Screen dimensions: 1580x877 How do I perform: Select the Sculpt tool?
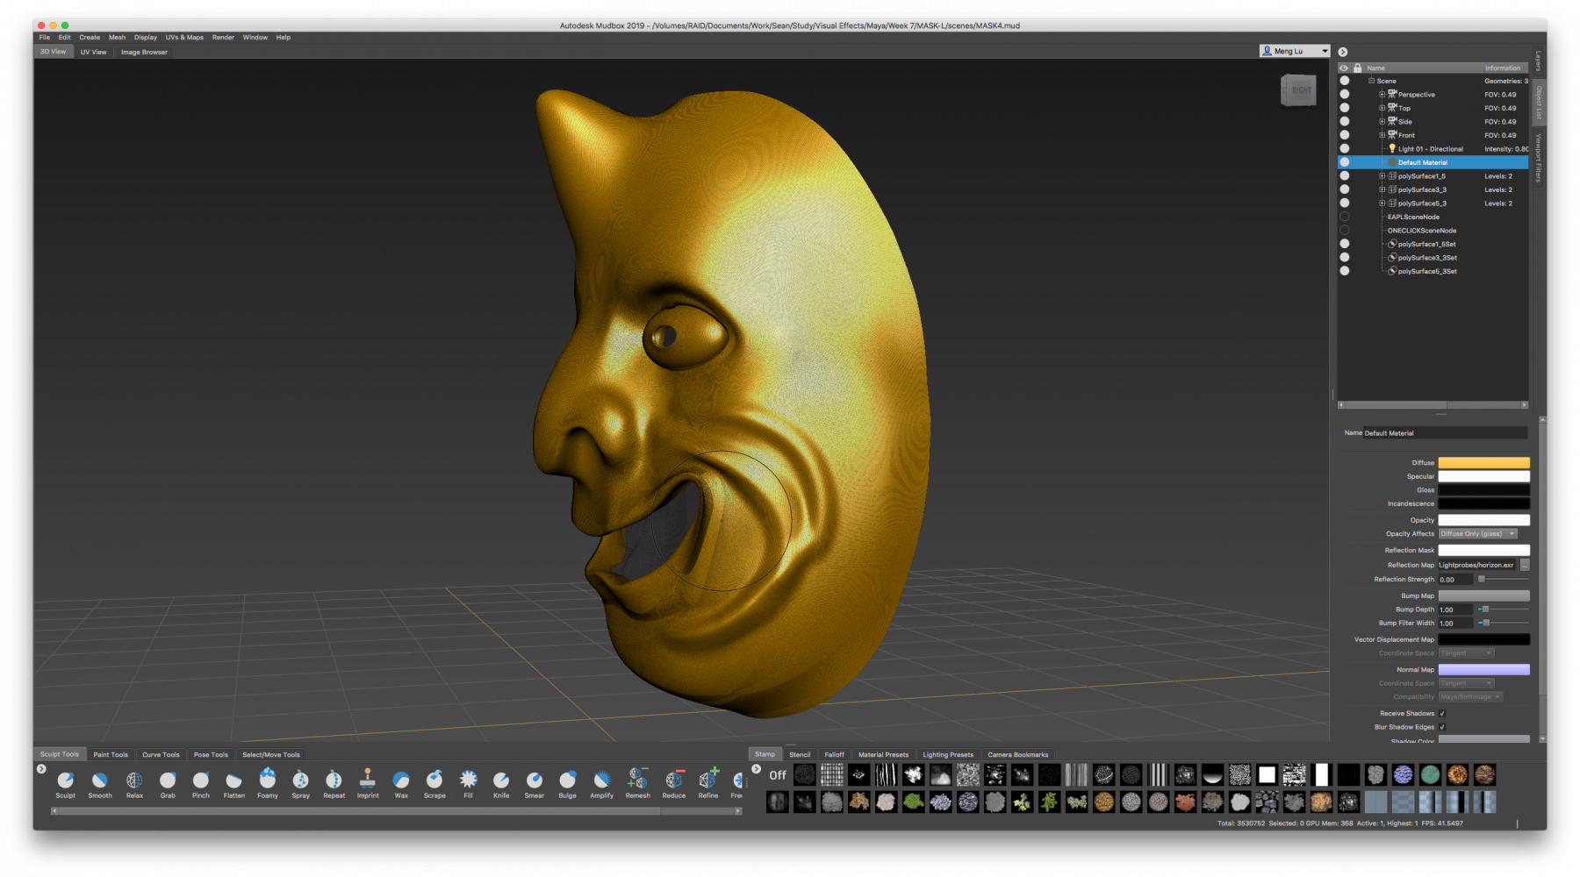(x=66, y=782)
